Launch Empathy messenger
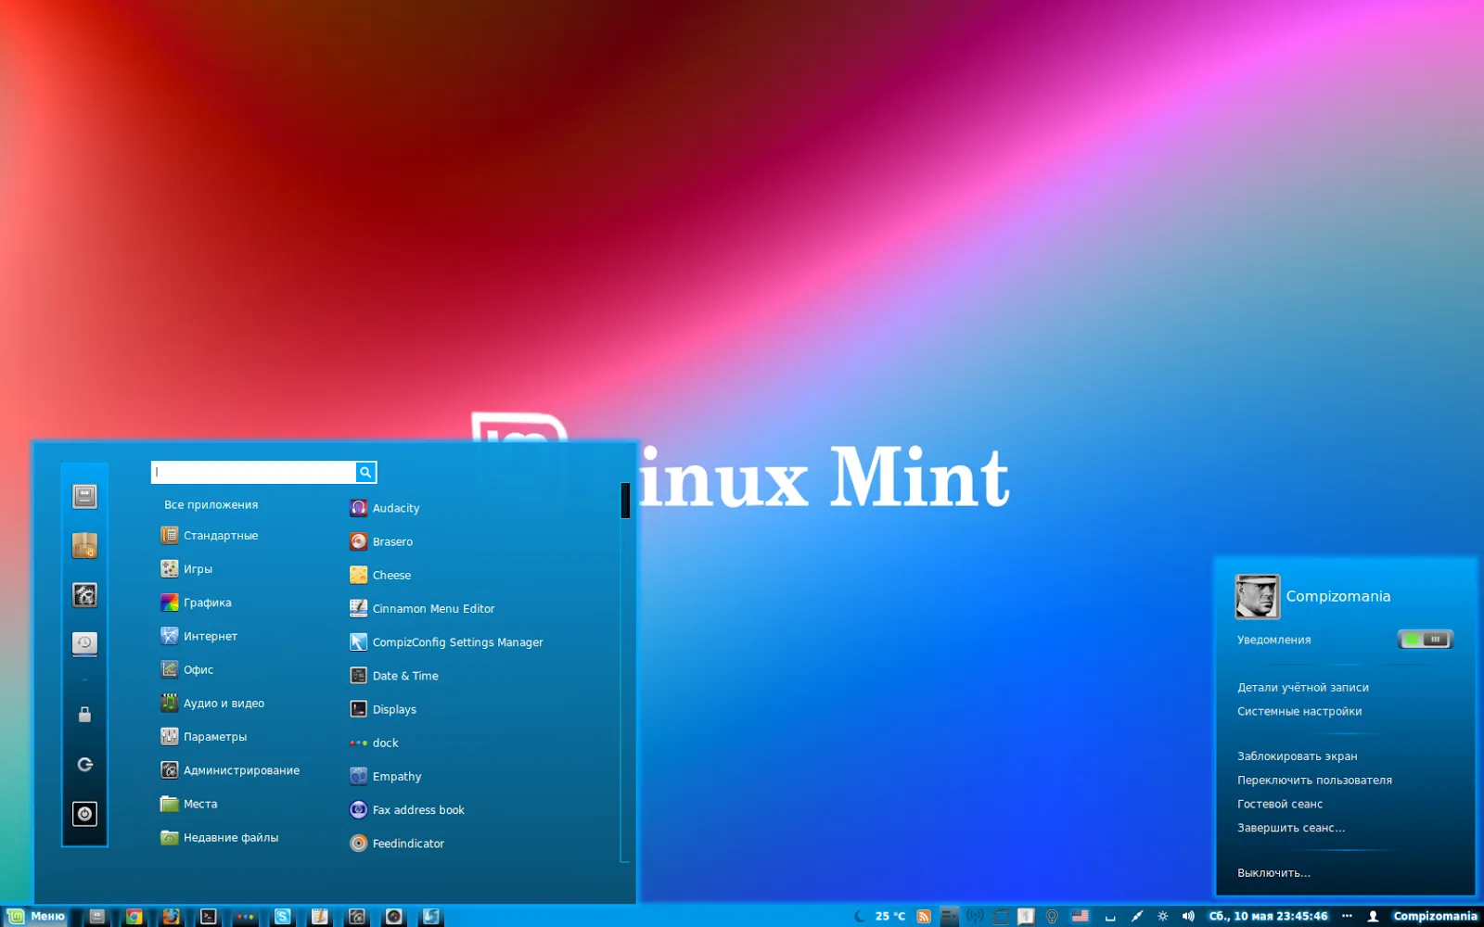1484x927 pixels. tap(386, 776)
